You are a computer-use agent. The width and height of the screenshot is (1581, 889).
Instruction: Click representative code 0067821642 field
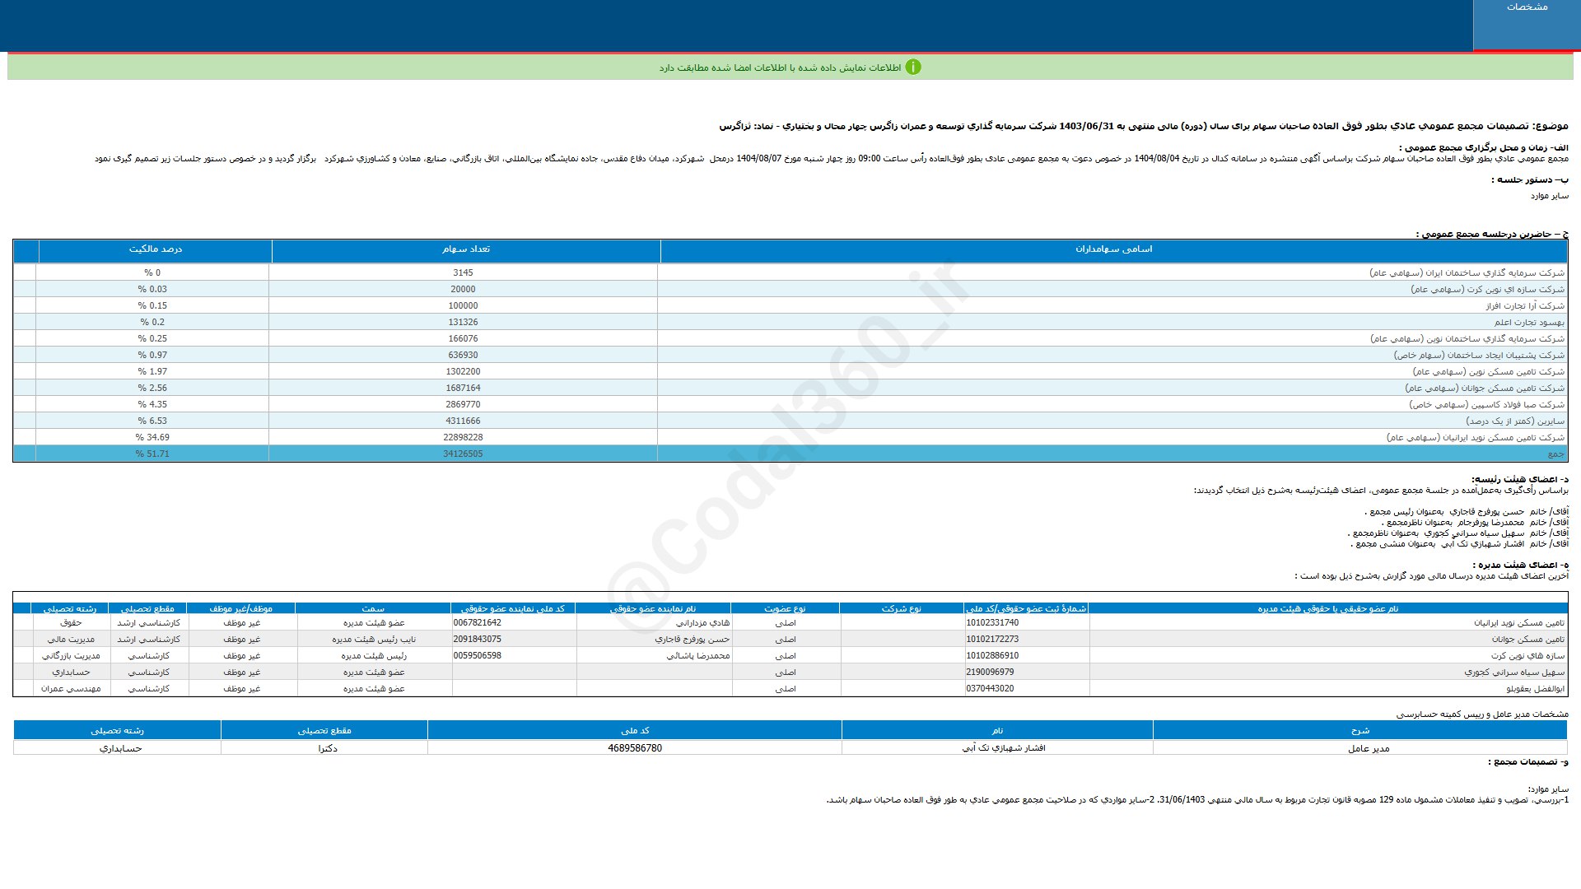click(477, 623)
